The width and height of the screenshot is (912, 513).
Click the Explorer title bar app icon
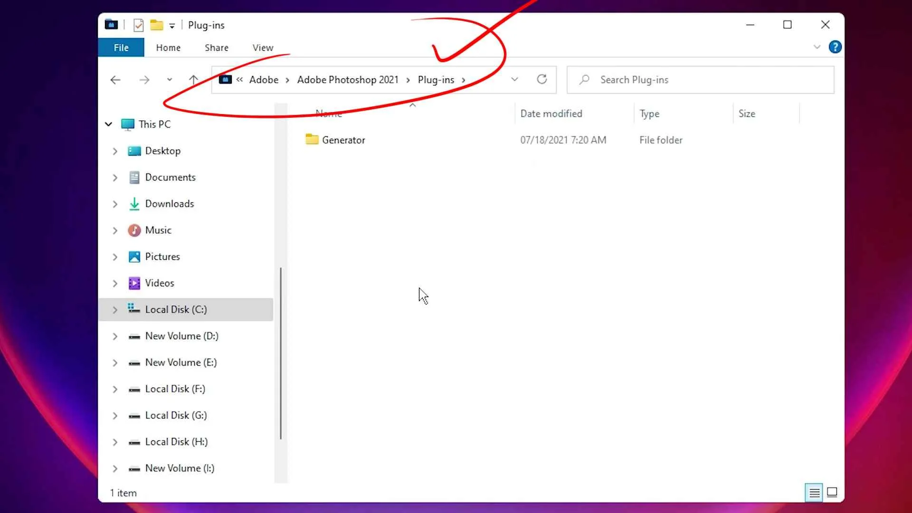tap(111, 24)
